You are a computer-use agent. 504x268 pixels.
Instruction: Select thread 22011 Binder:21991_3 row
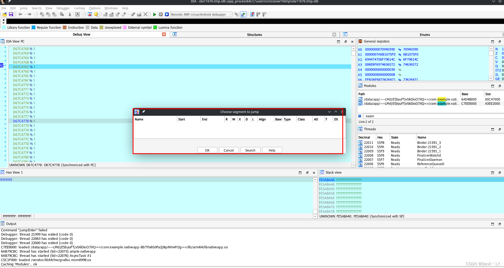[431, 143]
